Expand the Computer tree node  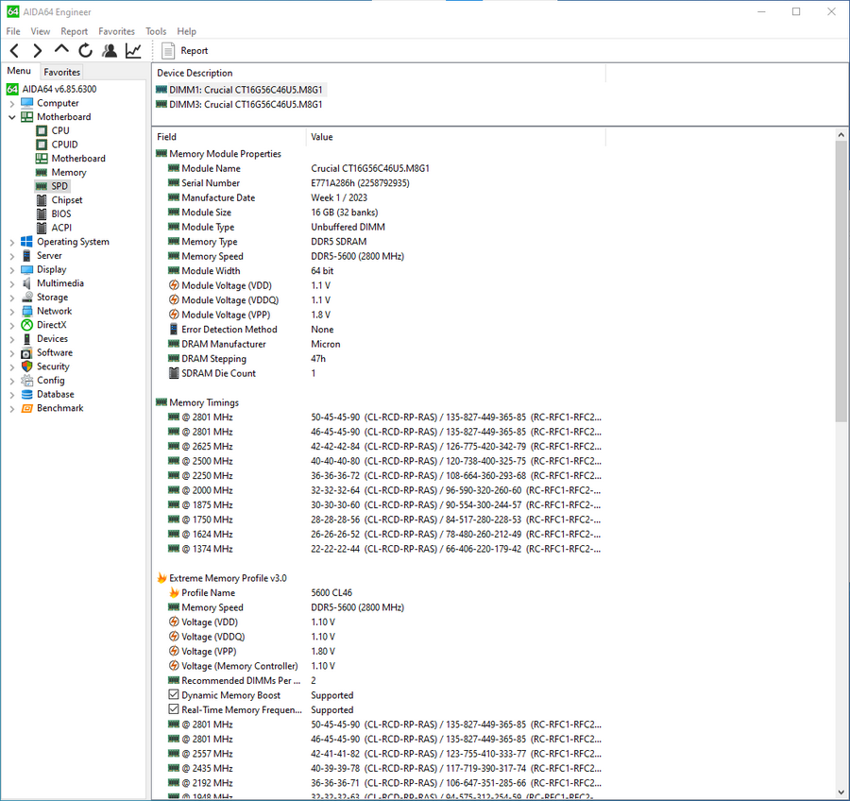[12, 104]
